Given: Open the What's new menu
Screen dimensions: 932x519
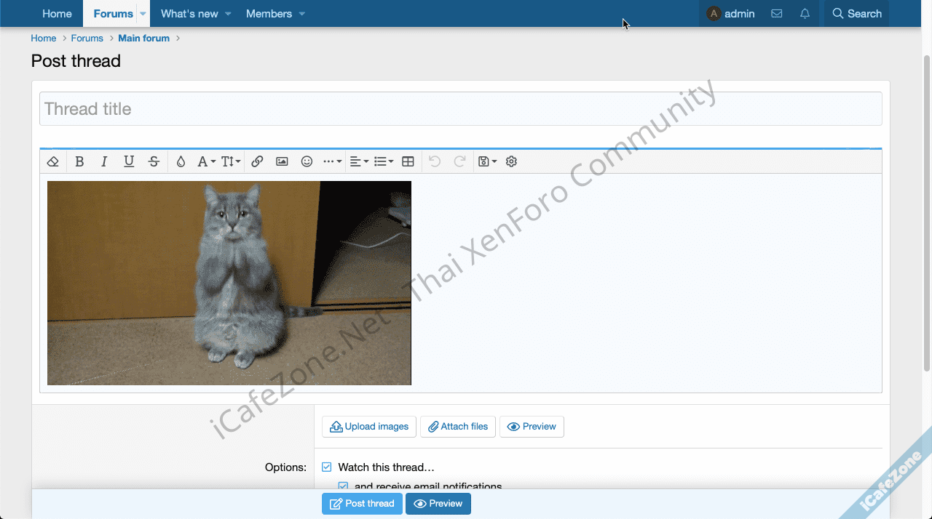Looking at the screenshot, I should (x=189, y=14).
